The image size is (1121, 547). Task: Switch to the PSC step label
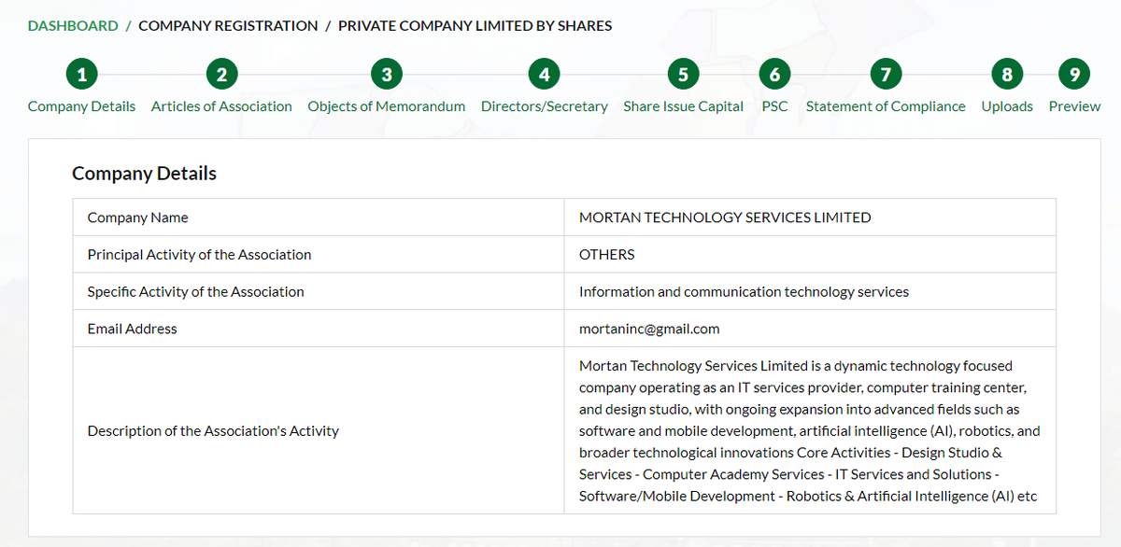pyautogui.click(x=774, y=106)
